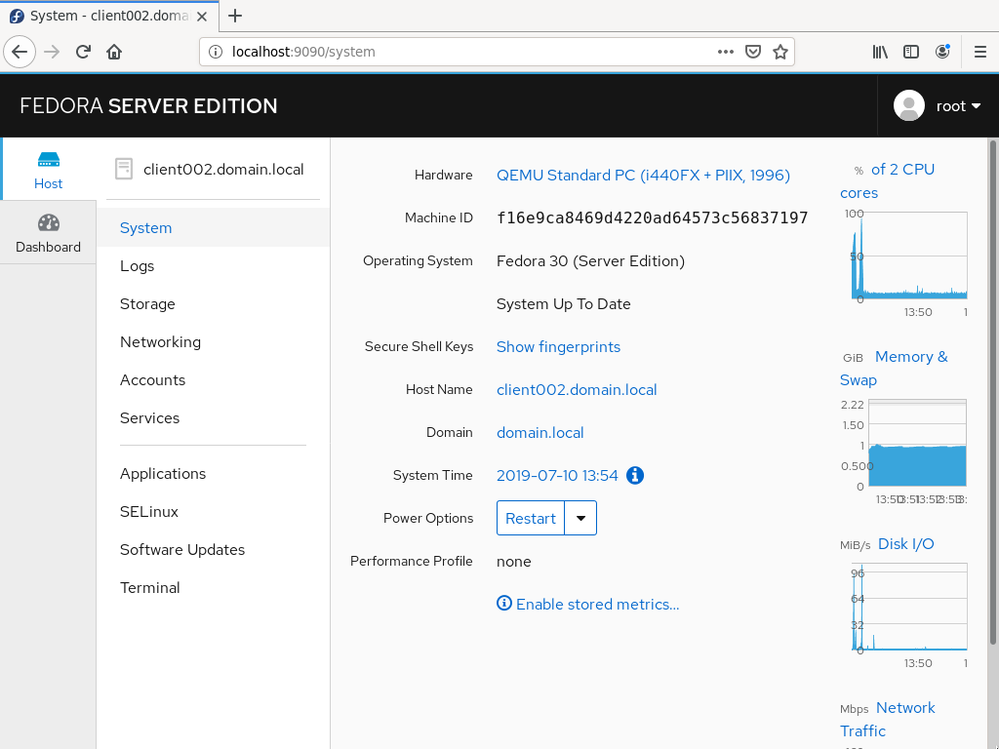The height and width of the screenshot is (749, 999).
Task: Click the Disk I/O graph
Action: tap(909, 607)
